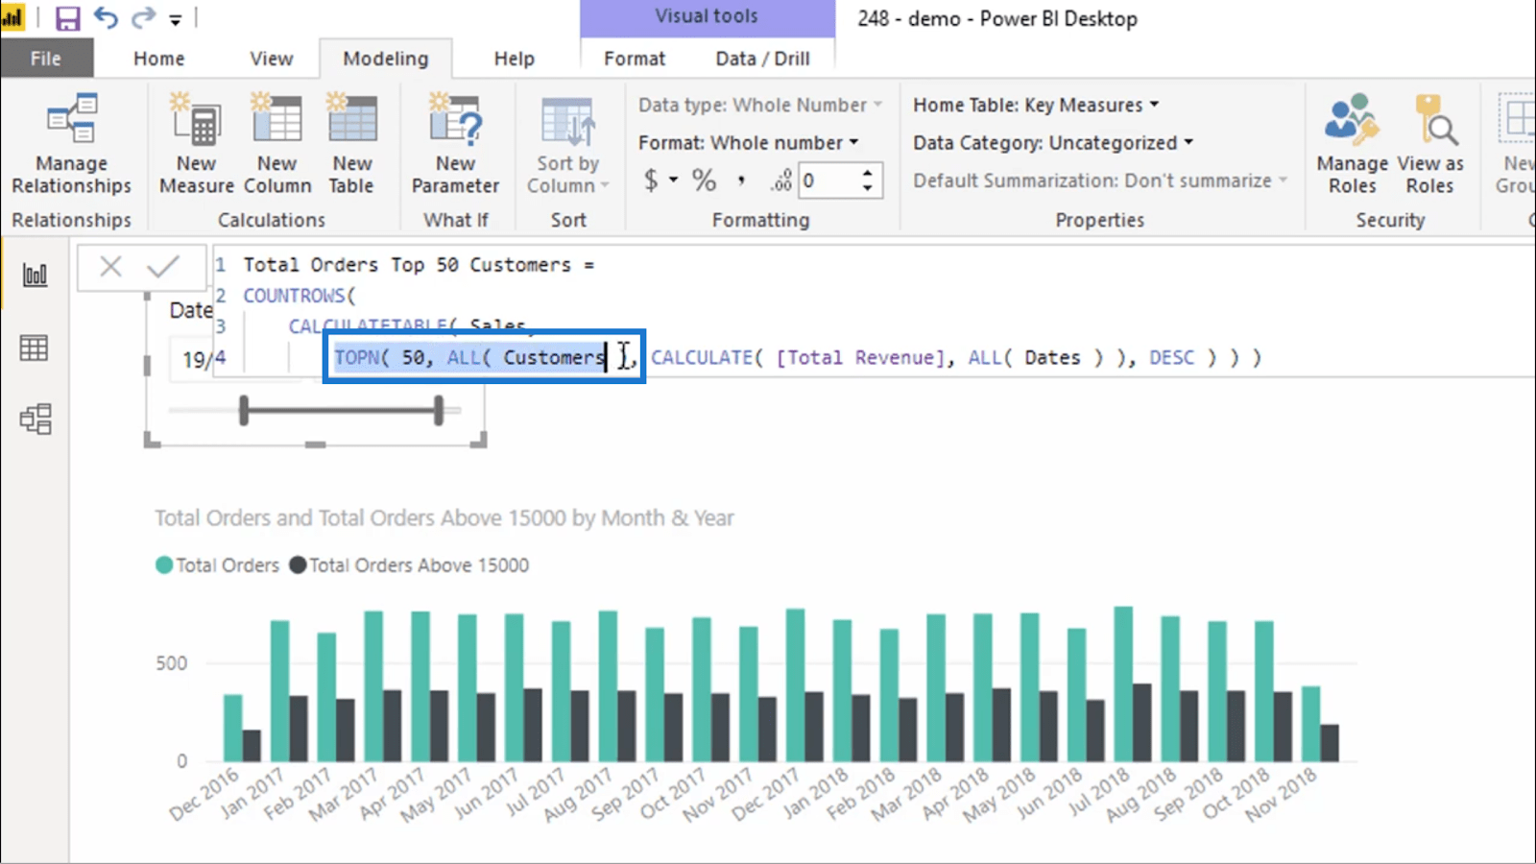Open the Home Table: Key Measures dropdown
1536x864 pixels.
pyautogui.click(x=1036, y=105)
